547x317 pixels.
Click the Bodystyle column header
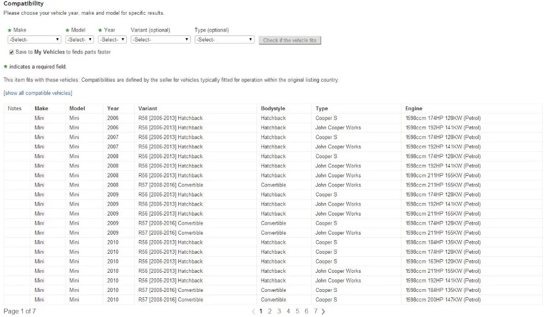pos(273,109)
